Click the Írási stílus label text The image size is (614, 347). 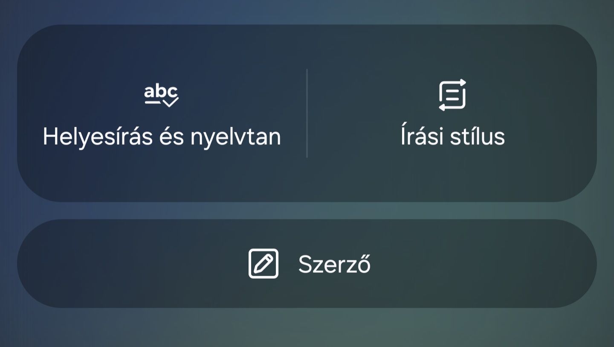[x=453, y=136]
